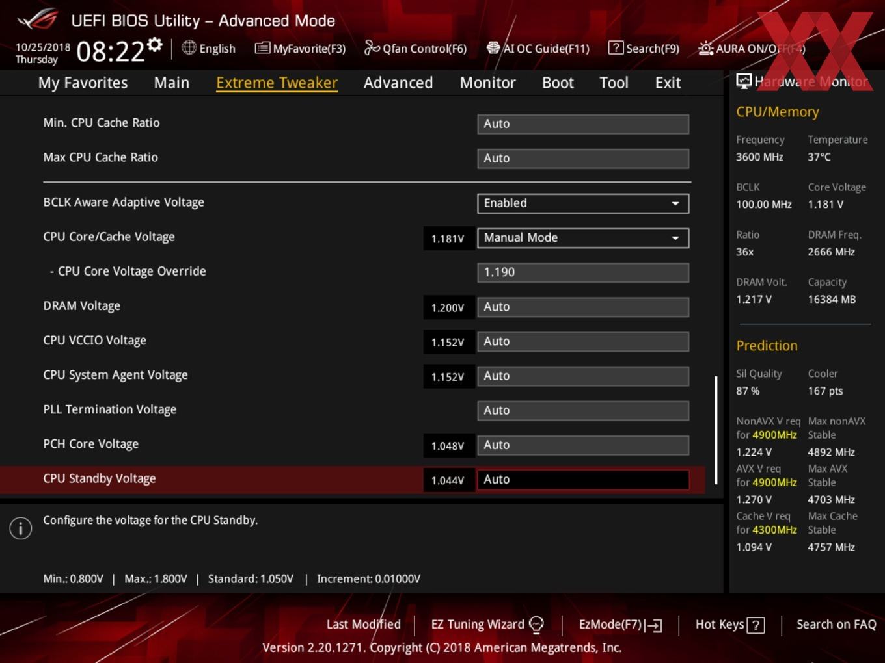Image resolution: width=885 pixels, height=663 pixels.
Task: Click the 87 % Sil Quality value
Action: pos(748,391)
